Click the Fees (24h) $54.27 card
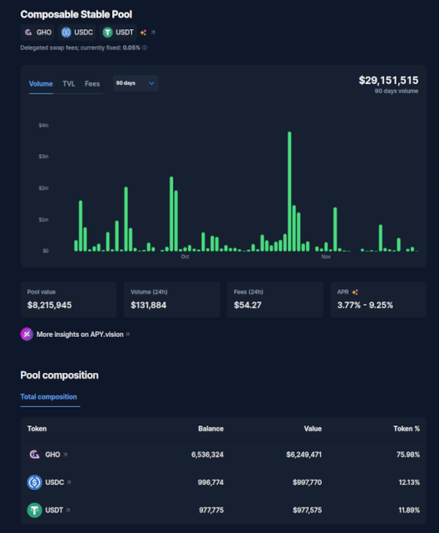This screenshot has width=439, height=533. tap(275, 300)
